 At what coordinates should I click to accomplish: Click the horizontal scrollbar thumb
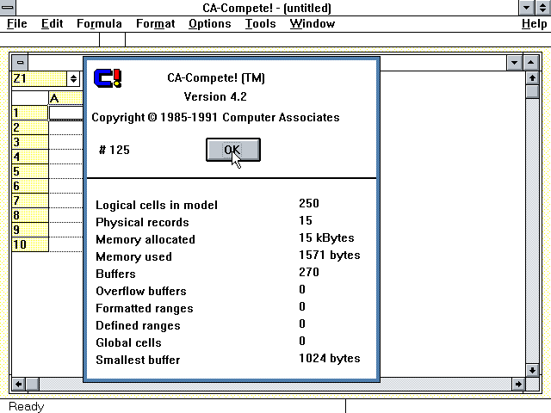33,385
